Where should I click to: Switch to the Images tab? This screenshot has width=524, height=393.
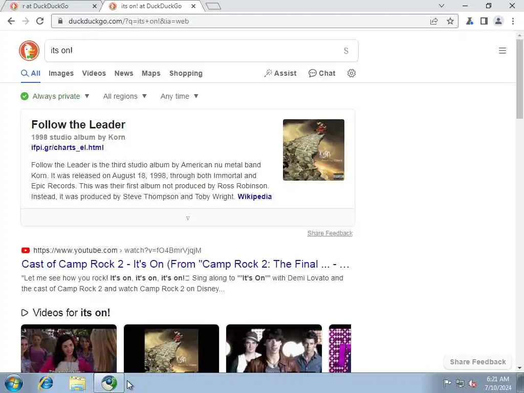pos(61,73)
